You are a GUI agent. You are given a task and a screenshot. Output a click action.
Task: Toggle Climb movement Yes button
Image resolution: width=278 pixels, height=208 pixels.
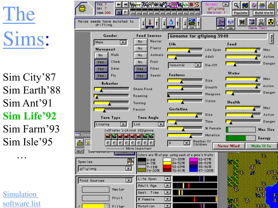101,62
